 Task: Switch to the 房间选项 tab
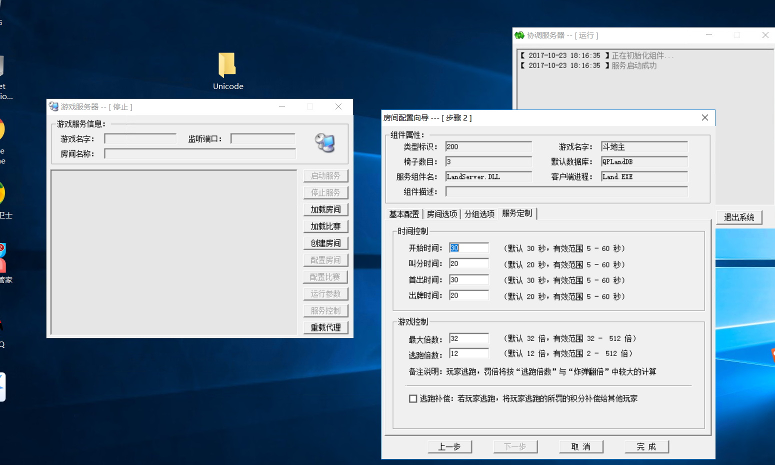(442, 214)
